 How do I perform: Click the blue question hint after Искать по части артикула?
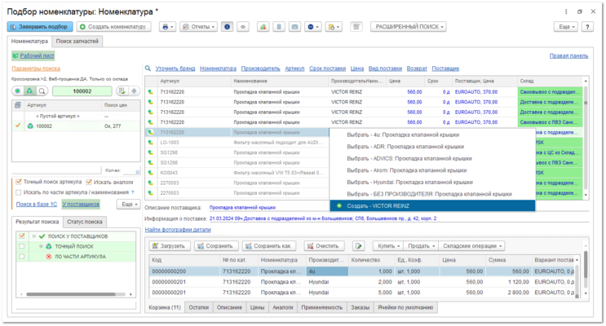tap(133, 192)
